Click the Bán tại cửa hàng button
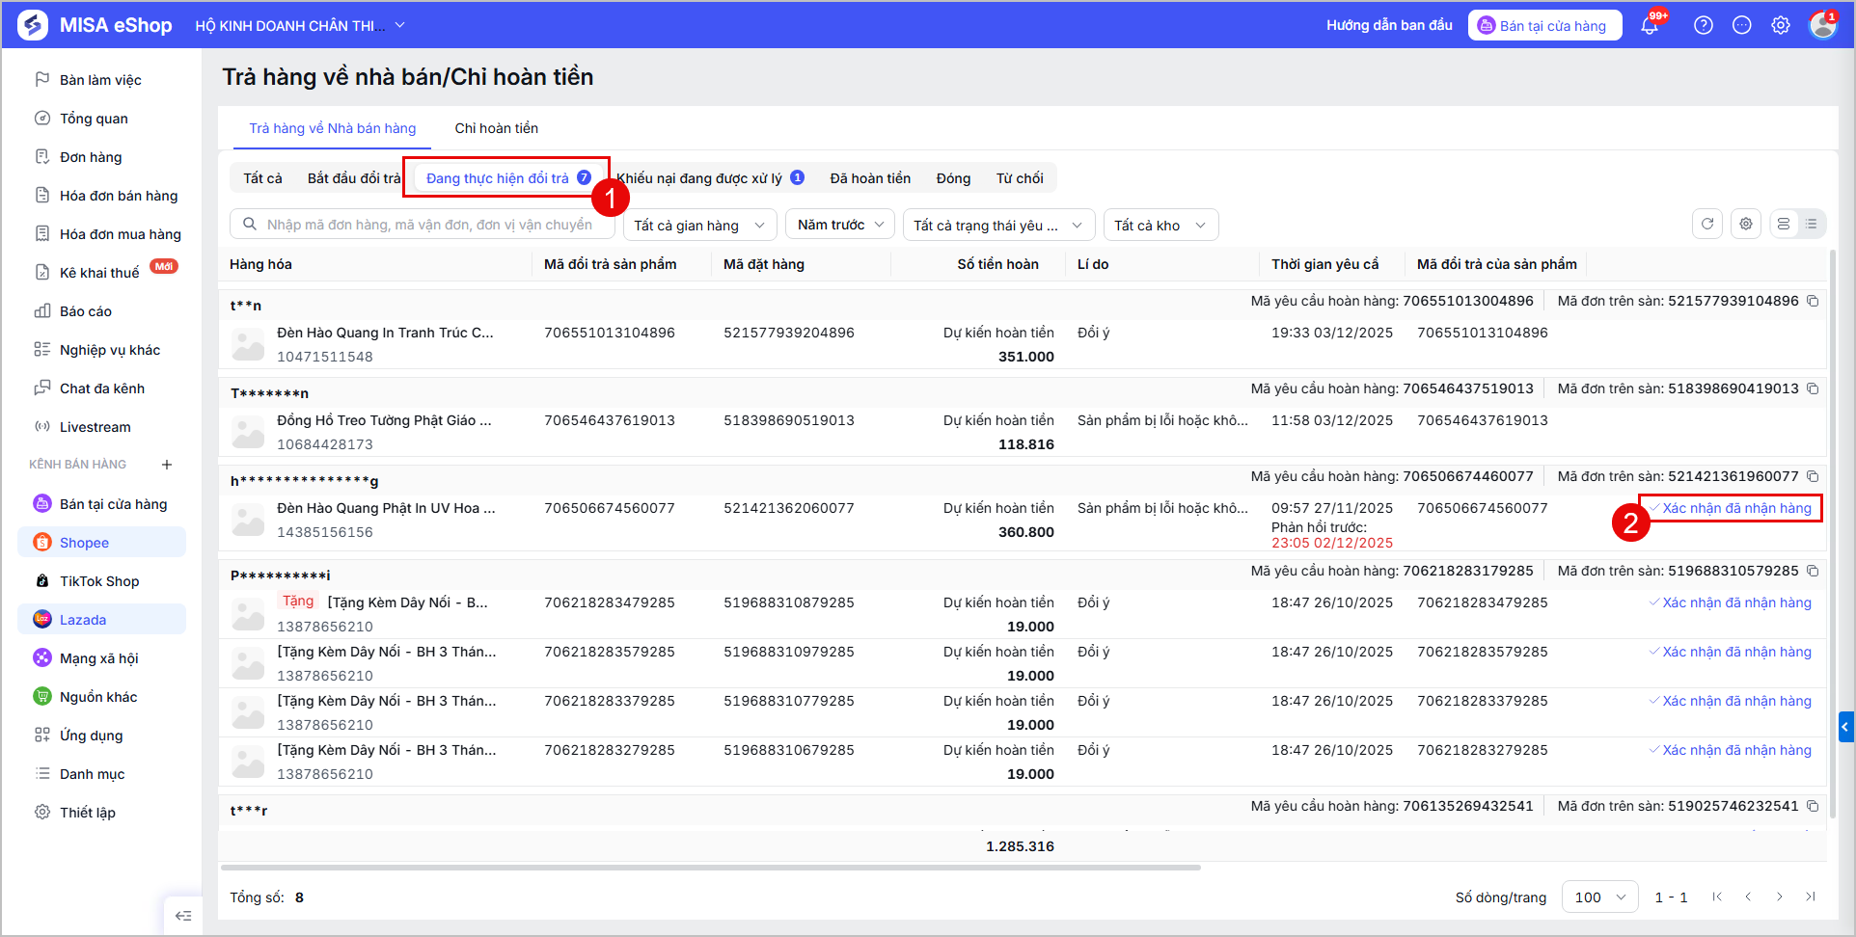The image size is (1856, 937). [x=1544, y=26]
